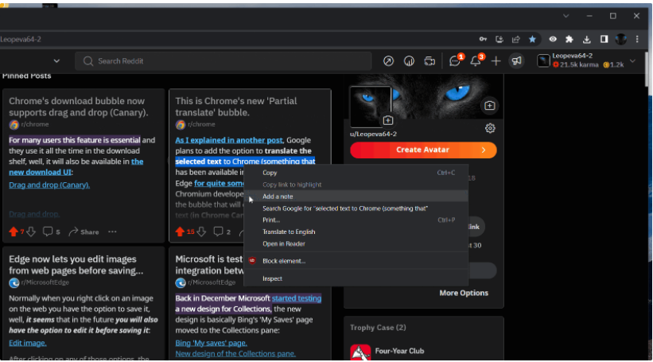The width and height of the screenshot is (653, 362).
Task: Click More Options in profile card
Action: pyautogui.click(x=464, y=293)
